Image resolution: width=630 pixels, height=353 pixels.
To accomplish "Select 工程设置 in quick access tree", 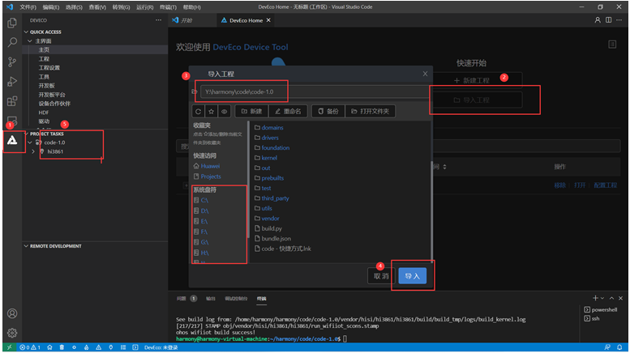I will [49, 67].
